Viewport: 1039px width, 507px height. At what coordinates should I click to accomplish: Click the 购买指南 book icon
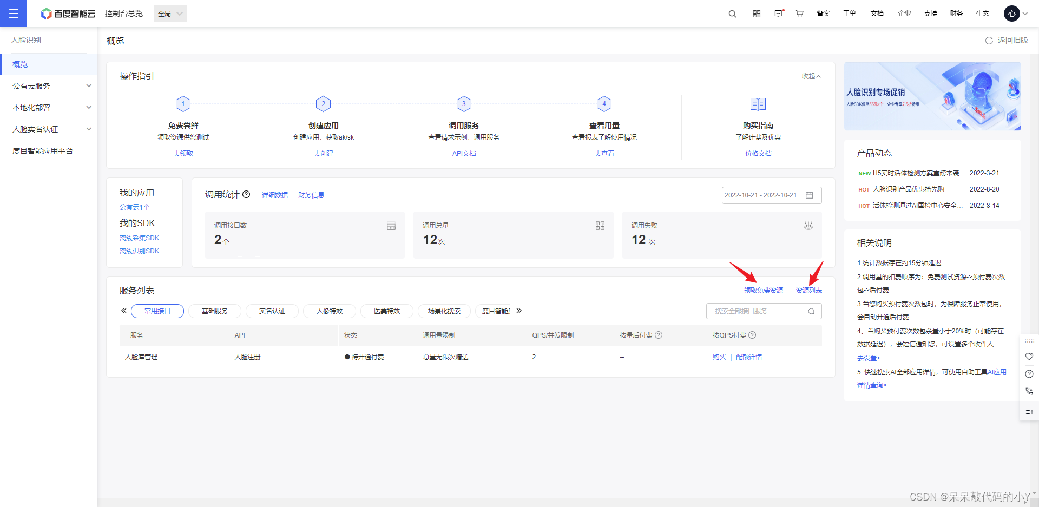click(x=758, y=104)
